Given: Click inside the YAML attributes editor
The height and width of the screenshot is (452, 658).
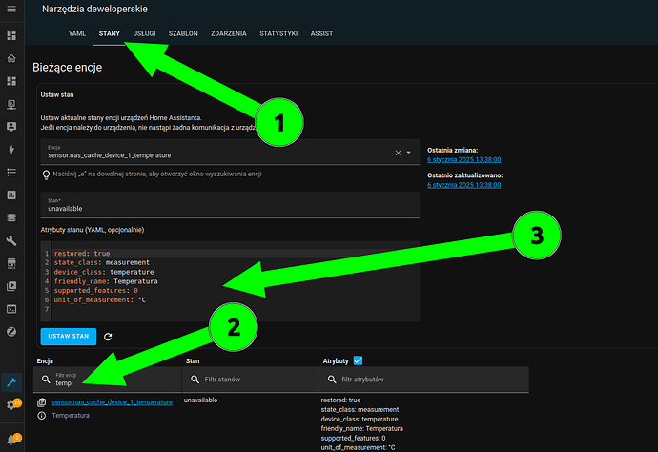Looking at the screenshot, I should [230, 281].
